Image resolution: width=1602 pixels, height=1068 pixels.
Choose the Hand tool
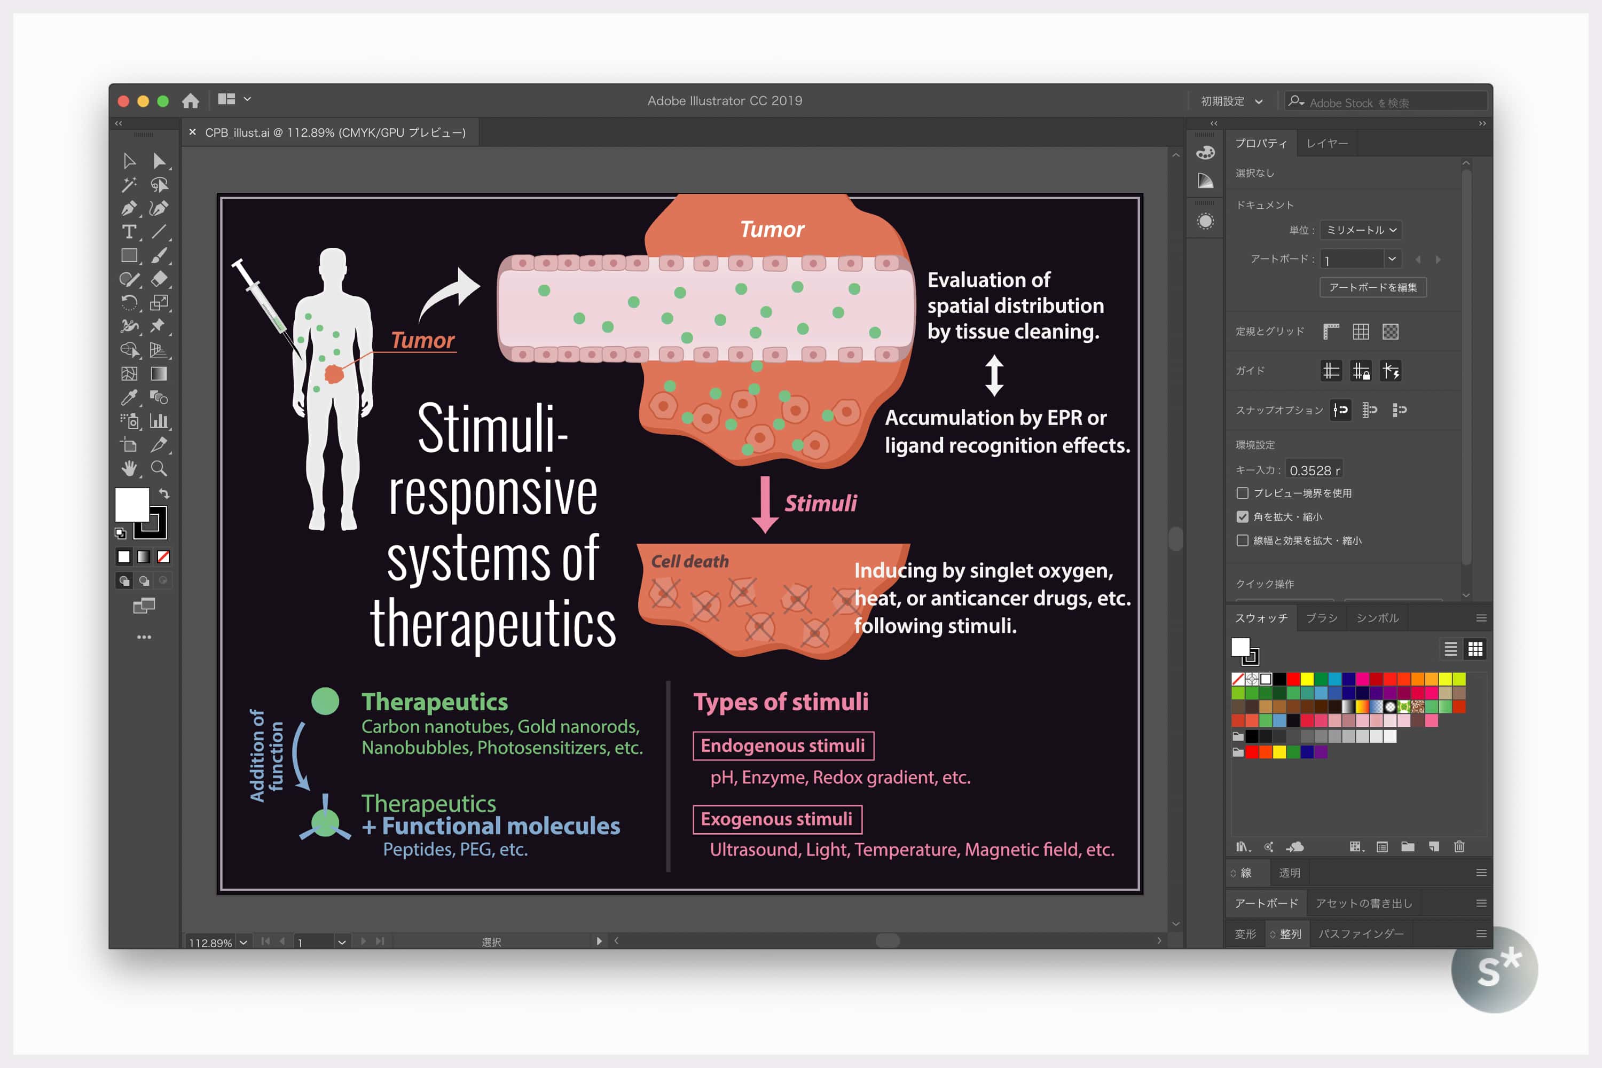click(129, 468)
